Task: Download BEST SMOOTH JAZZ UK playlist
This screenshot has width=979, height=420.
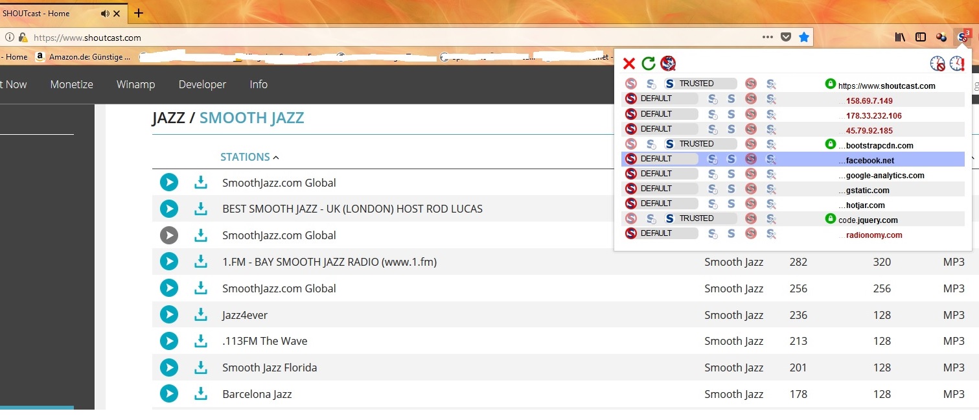Action: tap(201, 209)
